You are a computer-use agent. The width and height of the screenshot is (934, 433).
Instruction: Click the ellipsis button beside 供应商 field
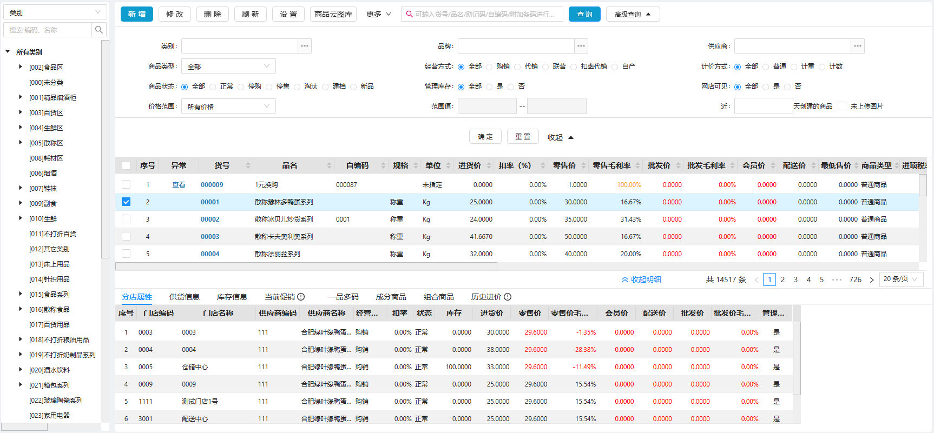coord(858,46)
